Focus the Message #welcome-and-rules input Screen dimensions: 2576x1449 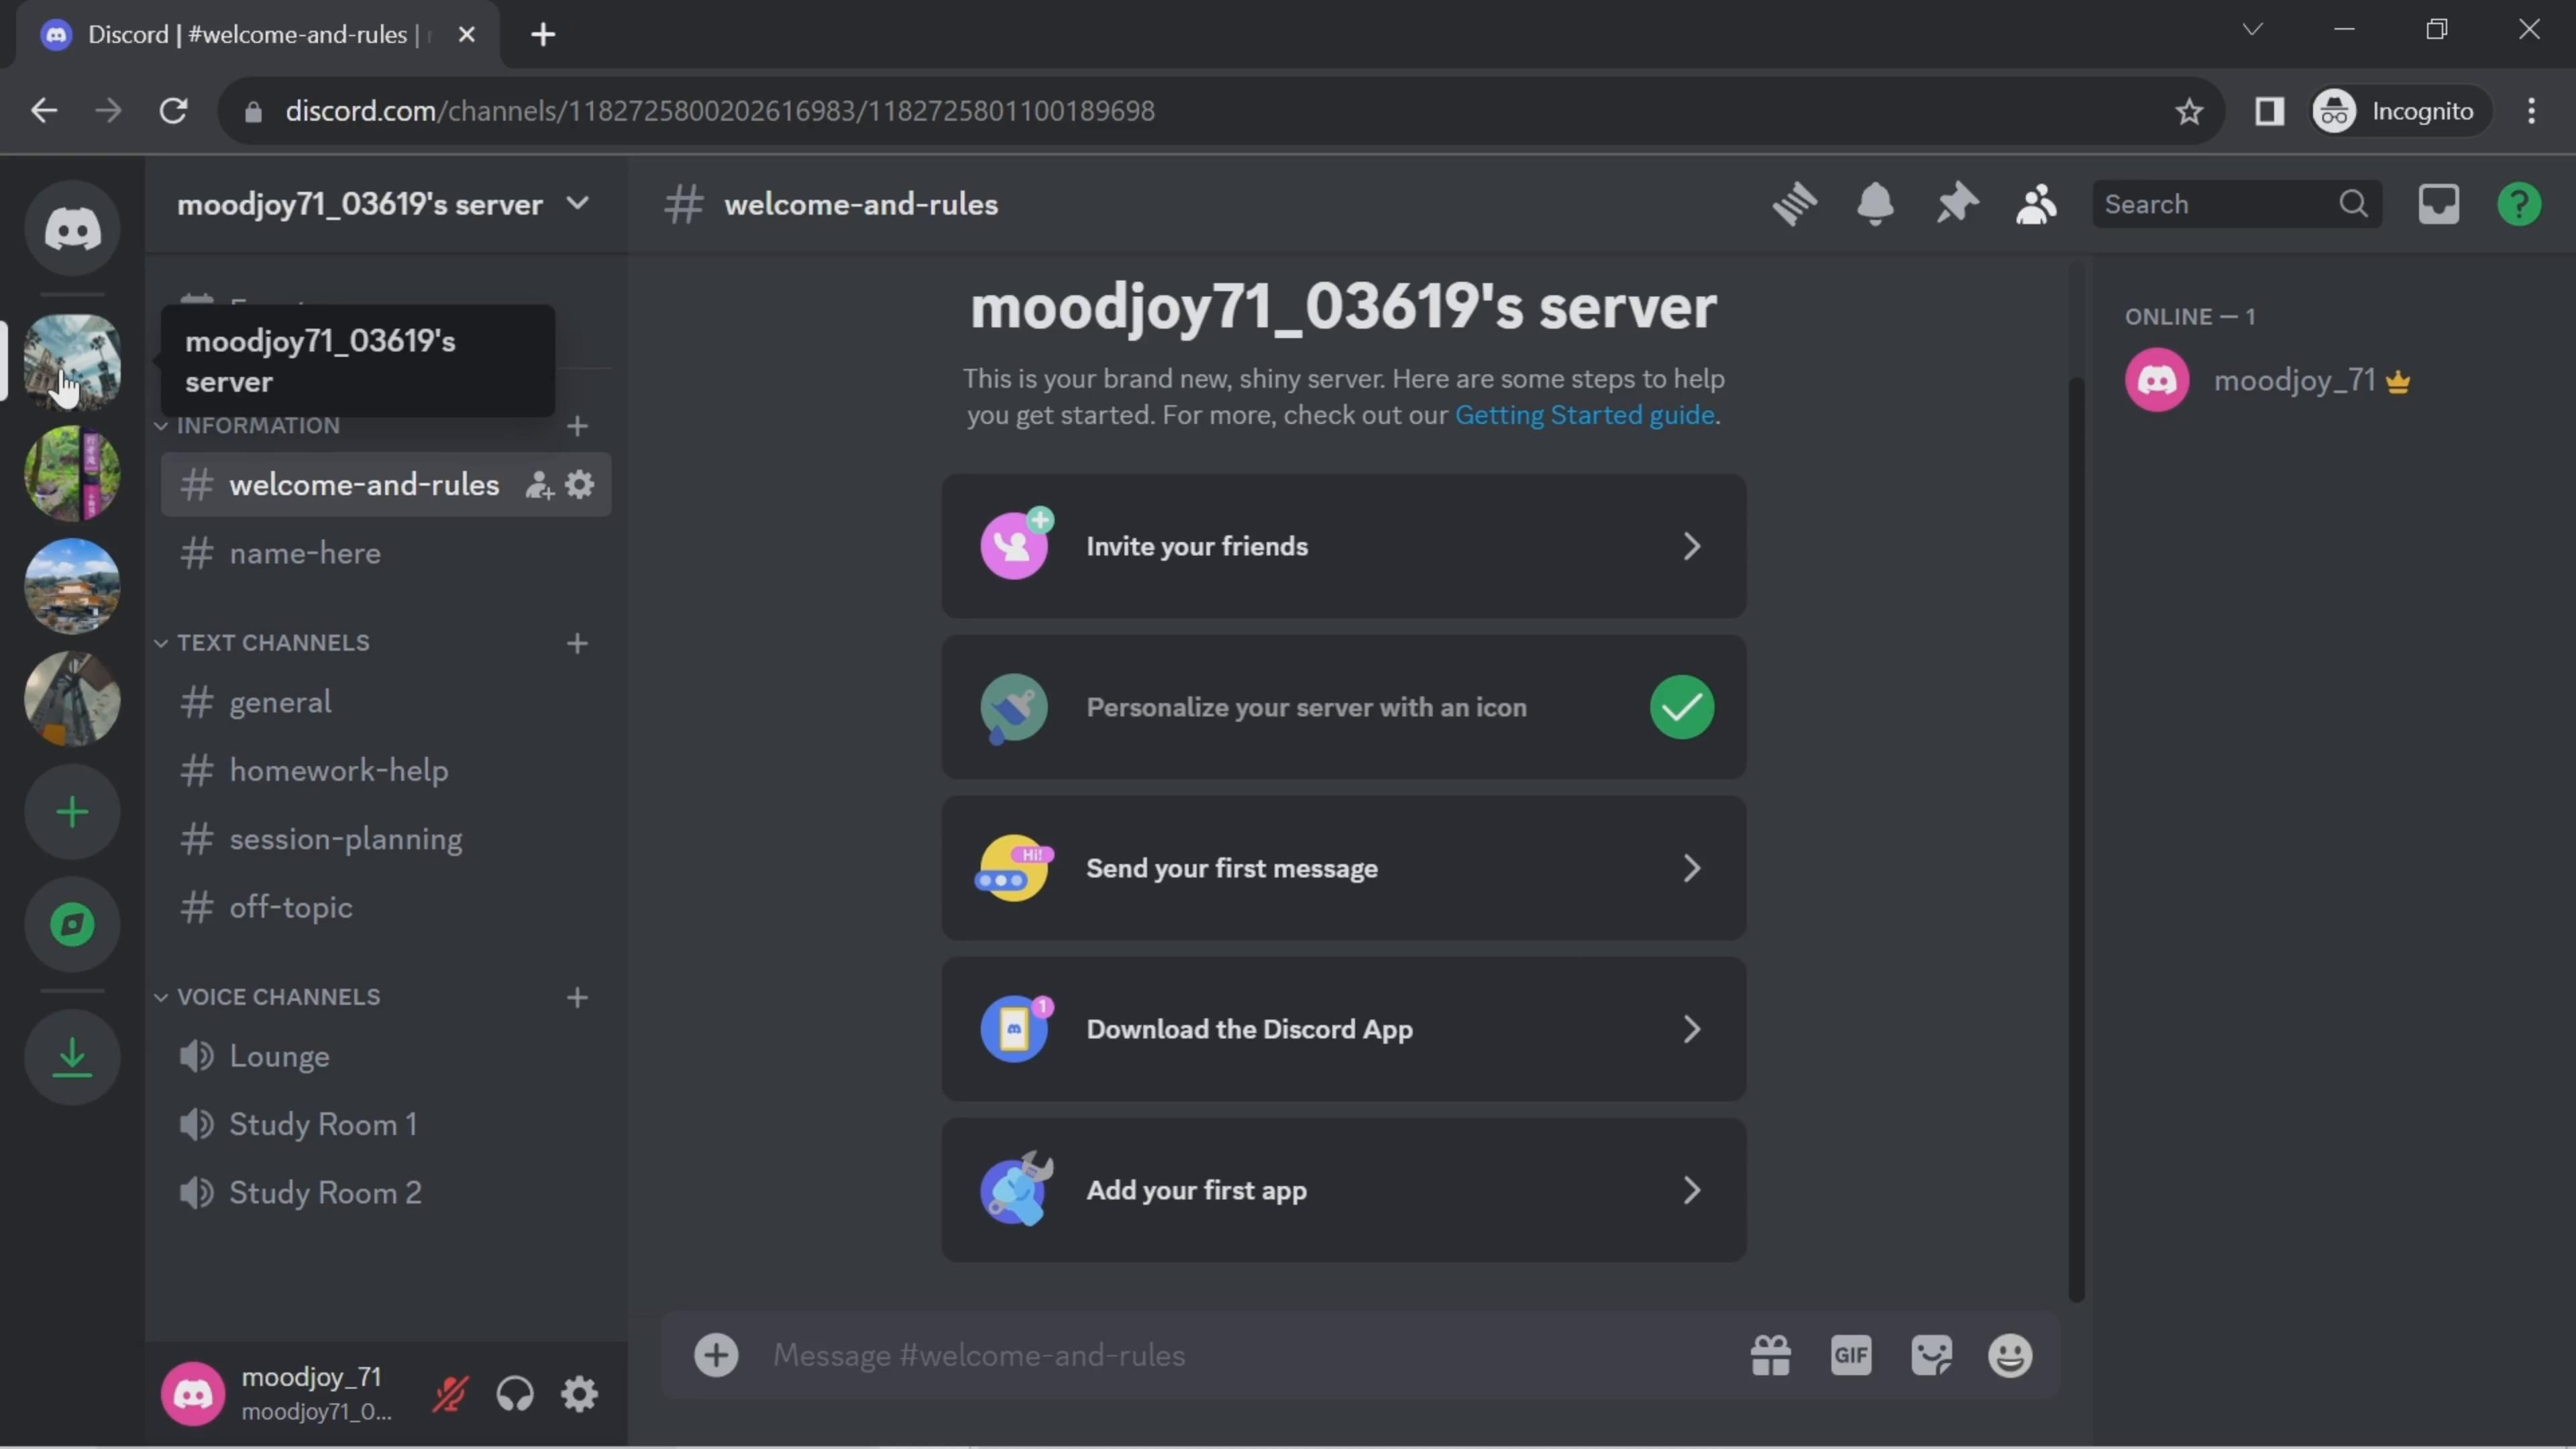pyautogui.click(x=1240, y=1356)
